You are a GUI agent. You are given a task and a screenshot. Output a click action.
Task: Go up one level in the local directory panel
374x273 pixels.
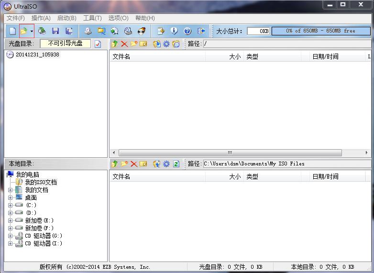click(115, 164)
